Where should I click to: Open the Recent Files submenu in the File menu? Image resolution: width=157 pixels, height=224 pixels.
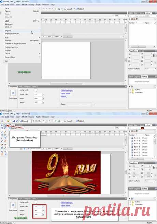point(20,57)
